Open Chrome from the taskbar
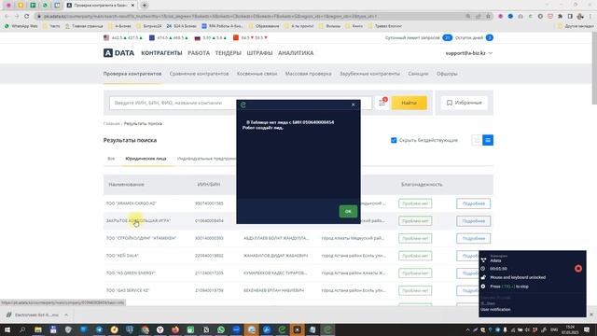The height and width of the screenshot is (336, 597). tap(145, 329)
